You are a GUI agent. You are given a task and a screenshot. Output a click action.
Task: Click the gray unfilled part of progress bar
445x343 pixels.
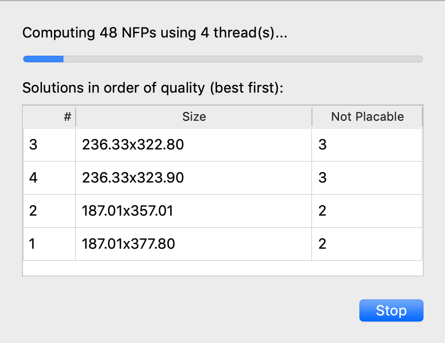point(243,59)
